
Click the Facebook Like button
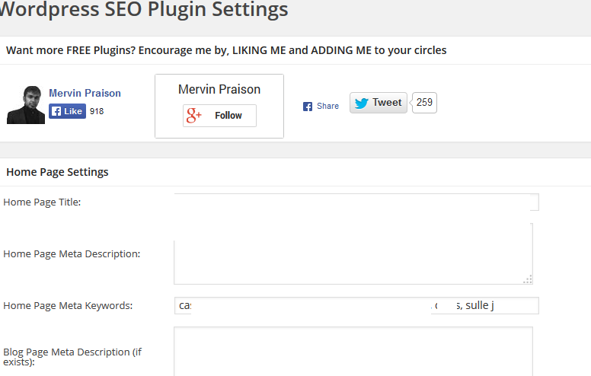click(67, 111)
